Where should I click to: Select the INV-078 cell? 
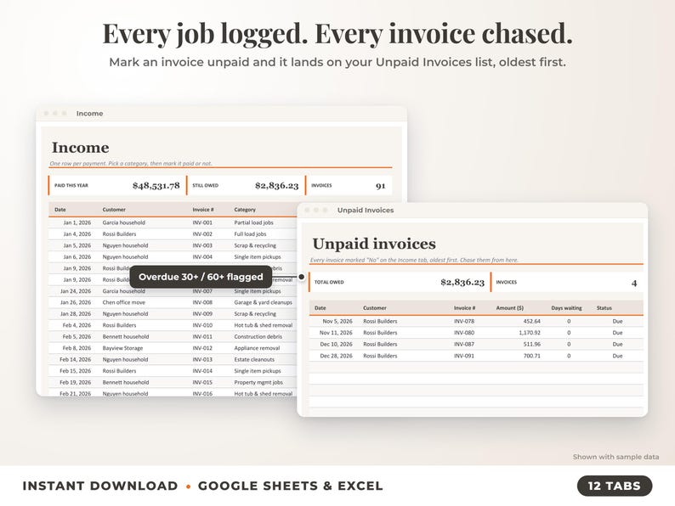[x=464, y=322]
